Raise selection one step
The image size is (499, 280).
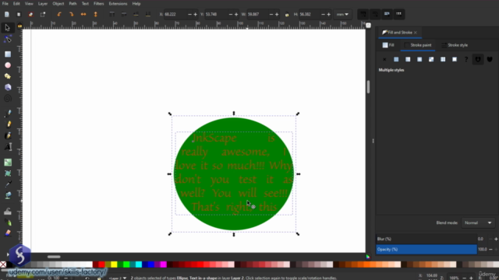pyautogui.click(x=124, y=14)
